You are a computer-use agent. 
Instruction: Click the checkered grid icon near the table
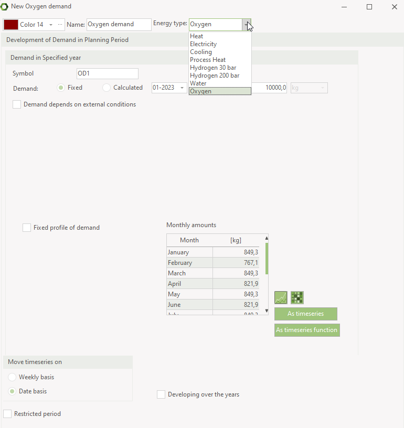(297, 298)
